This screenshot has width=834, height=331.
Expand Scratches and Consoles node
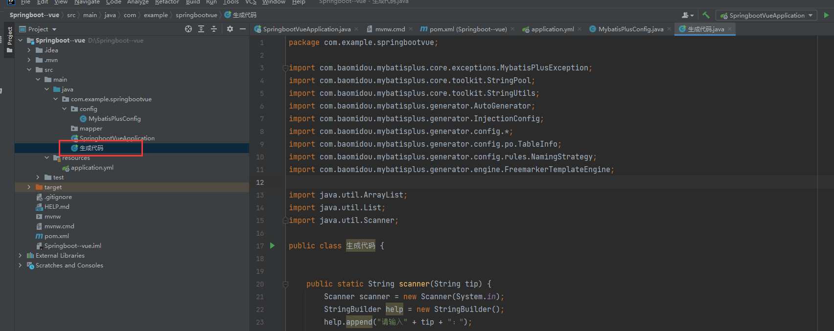coord(20,265)
